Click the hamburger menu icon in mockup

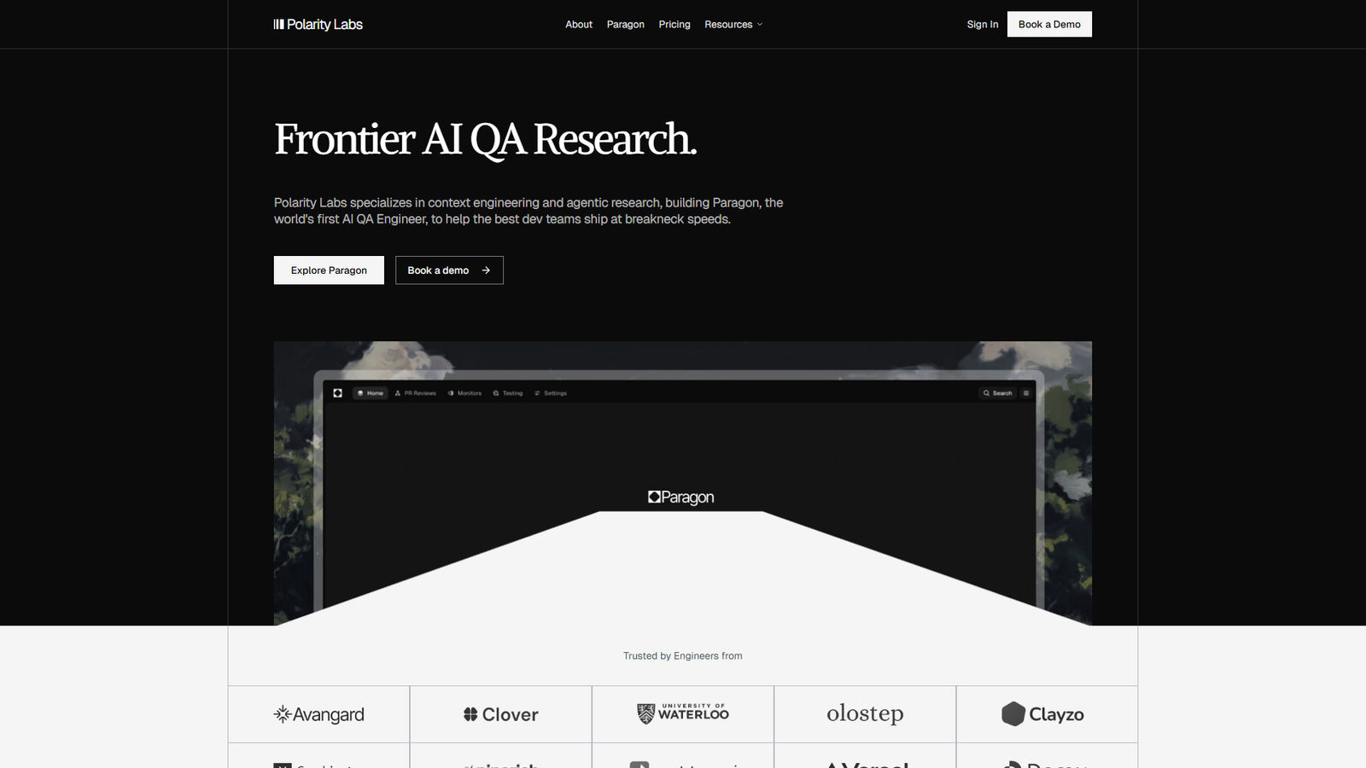point(1026,393)
